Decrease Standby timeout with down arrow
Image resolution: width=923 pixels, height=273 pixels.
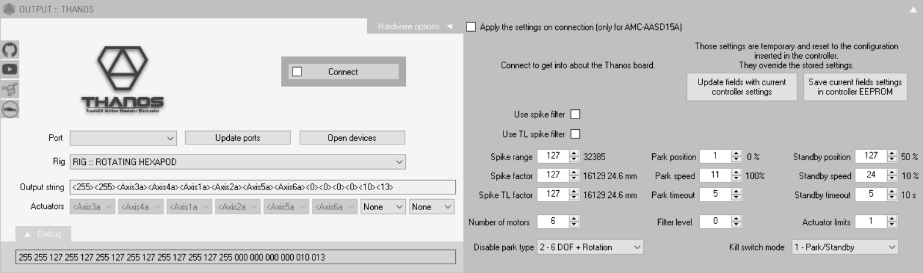click(892, 198)
